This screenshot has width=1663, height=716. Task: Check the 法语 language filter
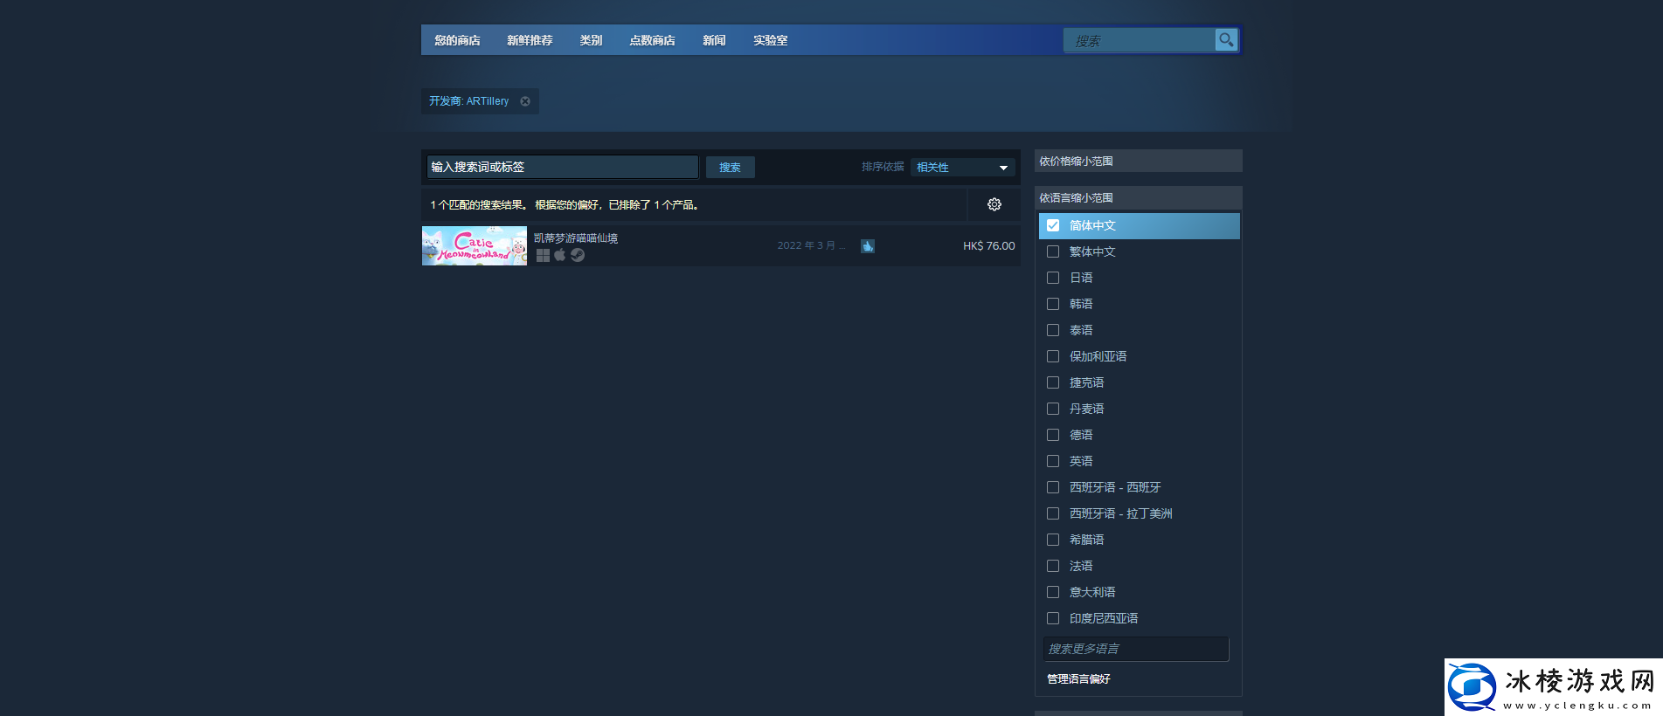[x=1053, y=566]
